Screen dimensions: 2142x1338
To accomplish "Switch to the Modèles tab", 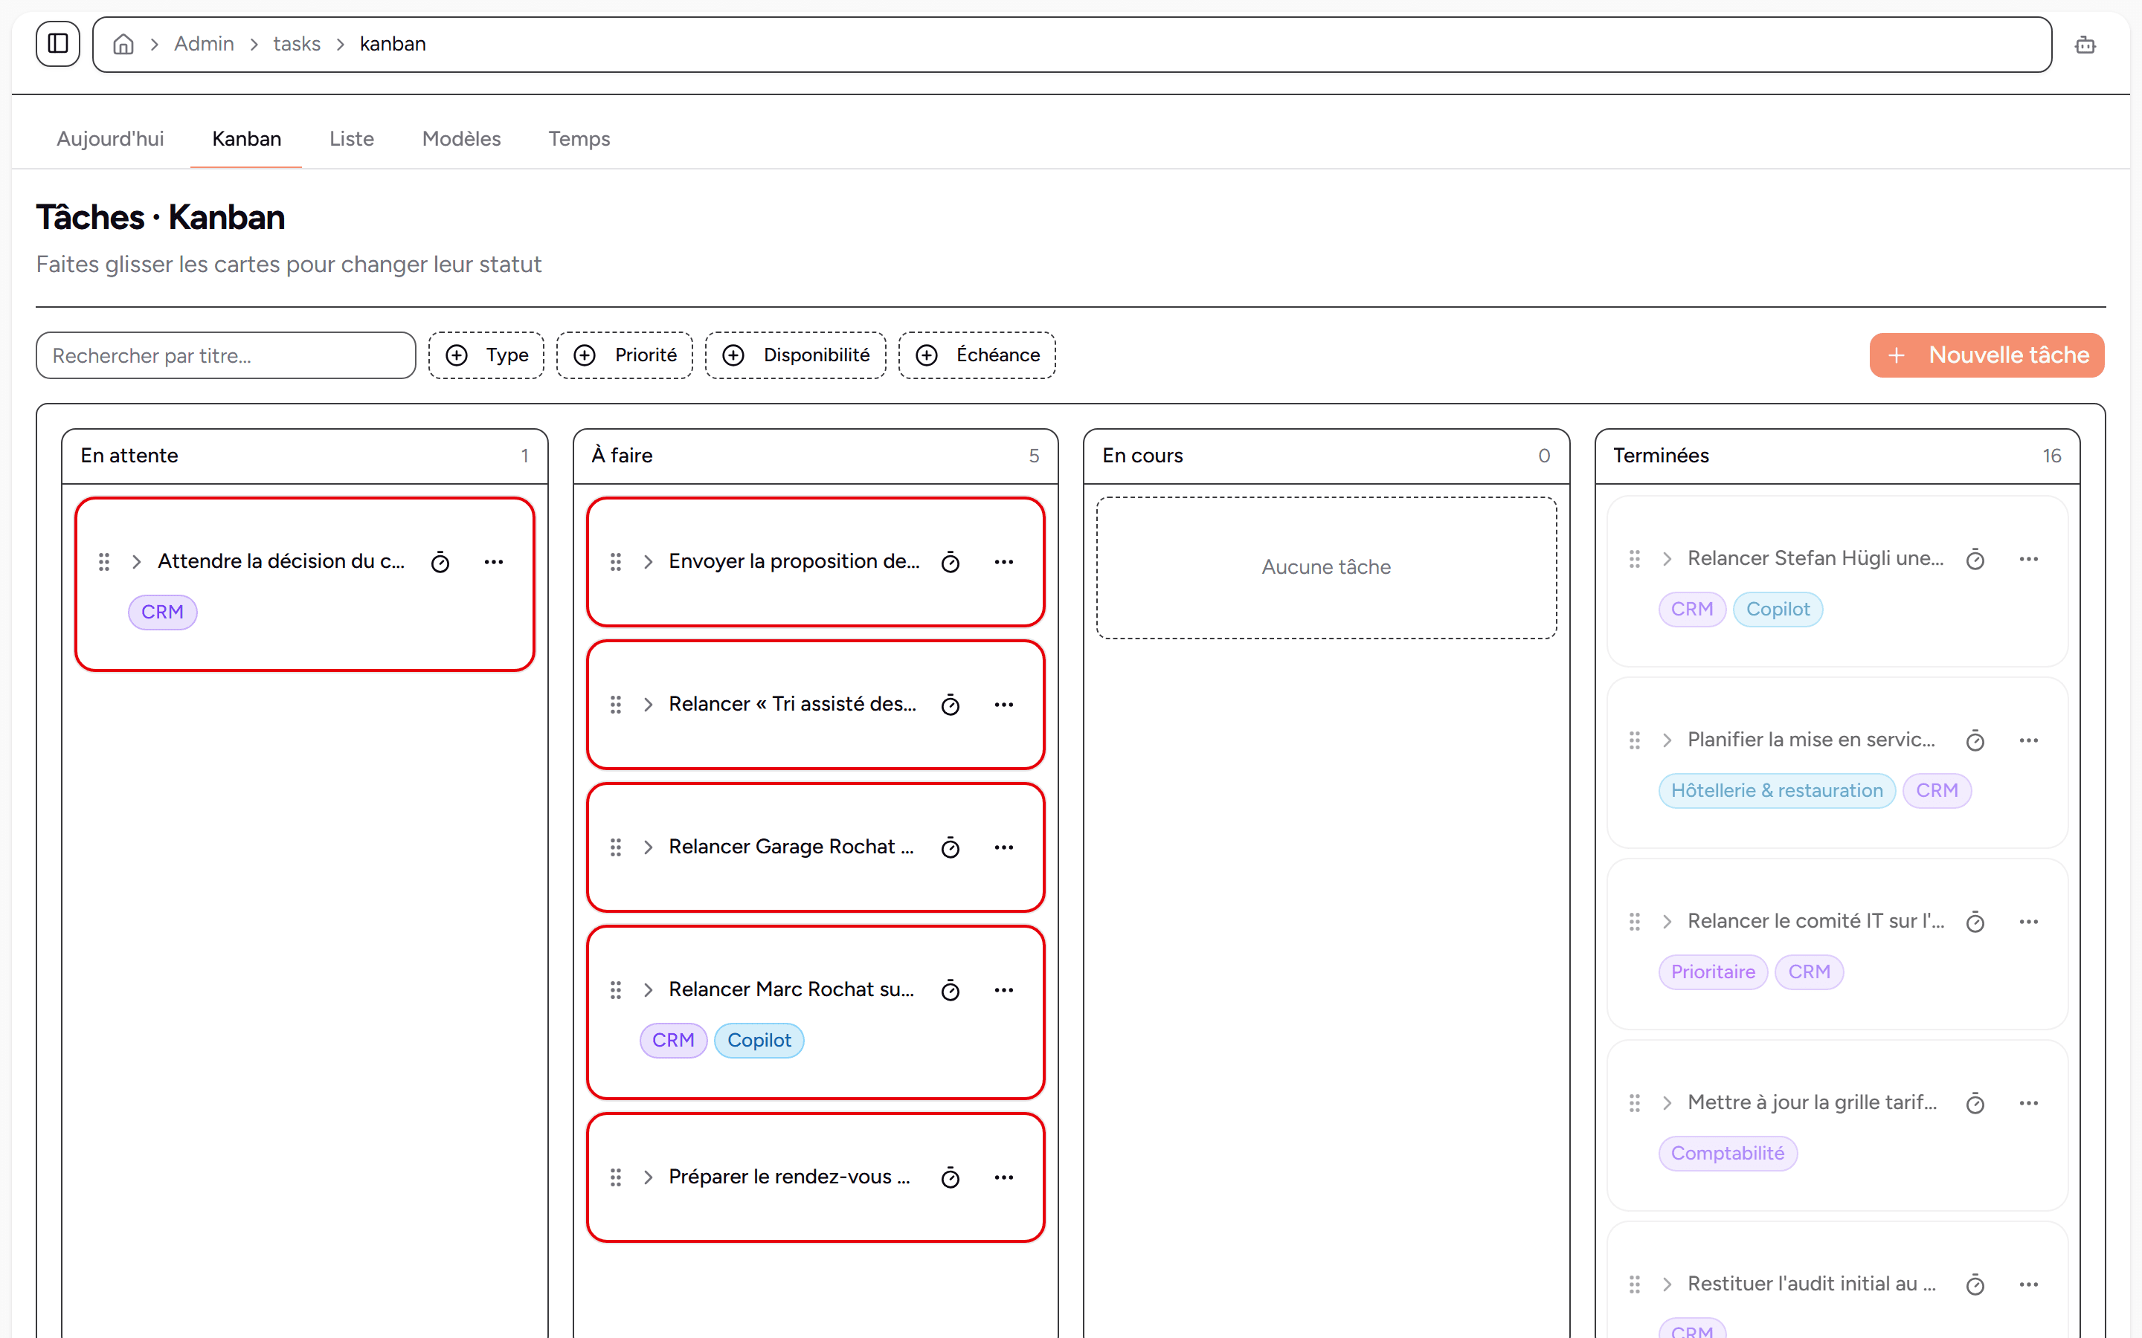I will [x=461, y=139].
